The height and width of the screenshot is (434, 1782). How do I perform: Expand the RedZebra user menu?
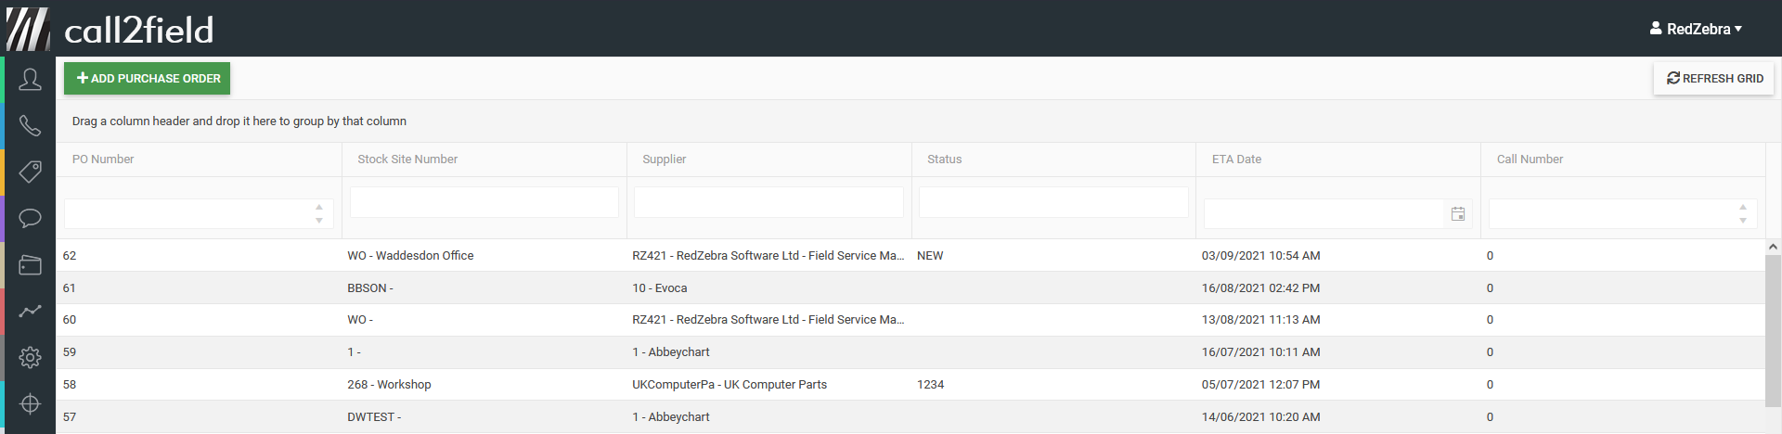tap(1696, 29)
